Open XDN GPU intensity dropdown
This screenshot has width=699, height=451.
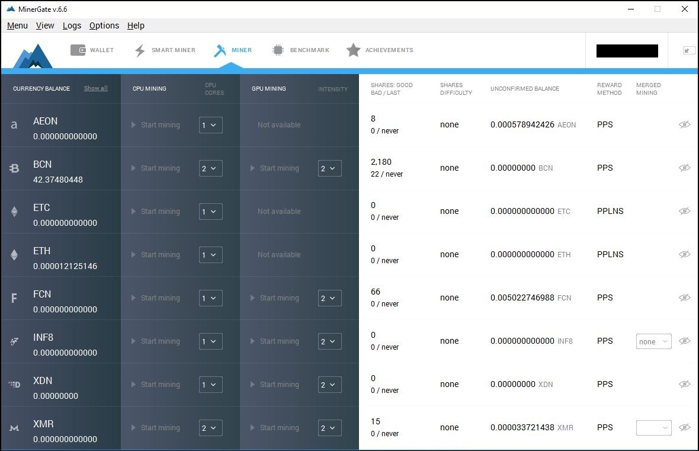pyautogui.click(x=329, y=385)
